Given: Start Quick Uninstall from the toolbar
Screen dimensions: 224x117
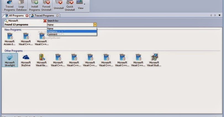Looking at the screenshot, I should click(70, 6).
